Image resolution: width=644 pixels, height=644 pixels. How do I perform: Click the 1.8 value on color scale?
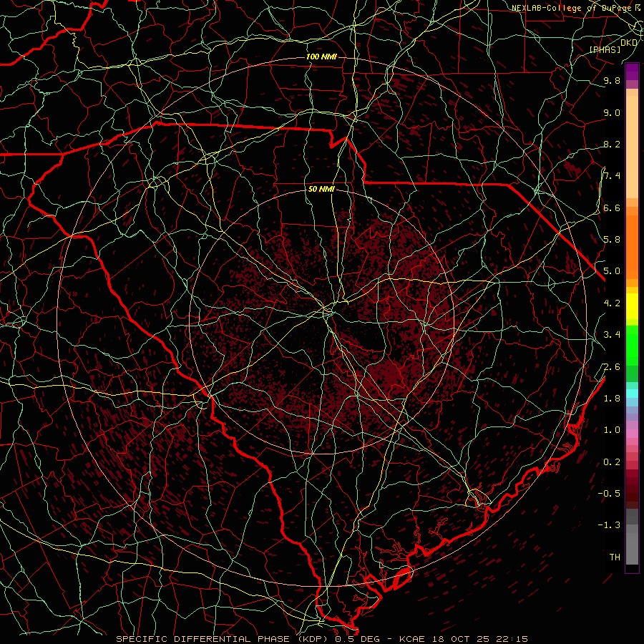612,399
